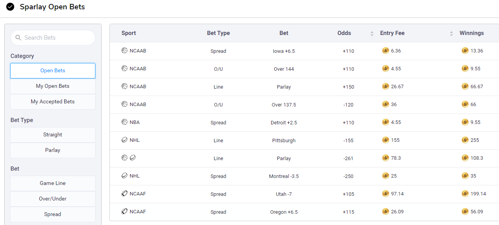Sort using the arrows beside Entry Fee
The image size is (499, 225).
tap(451, 33)
